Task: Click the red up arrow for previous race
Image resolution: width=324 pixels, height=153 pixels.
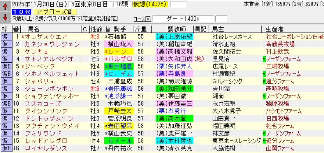Action: pos(5,6)
